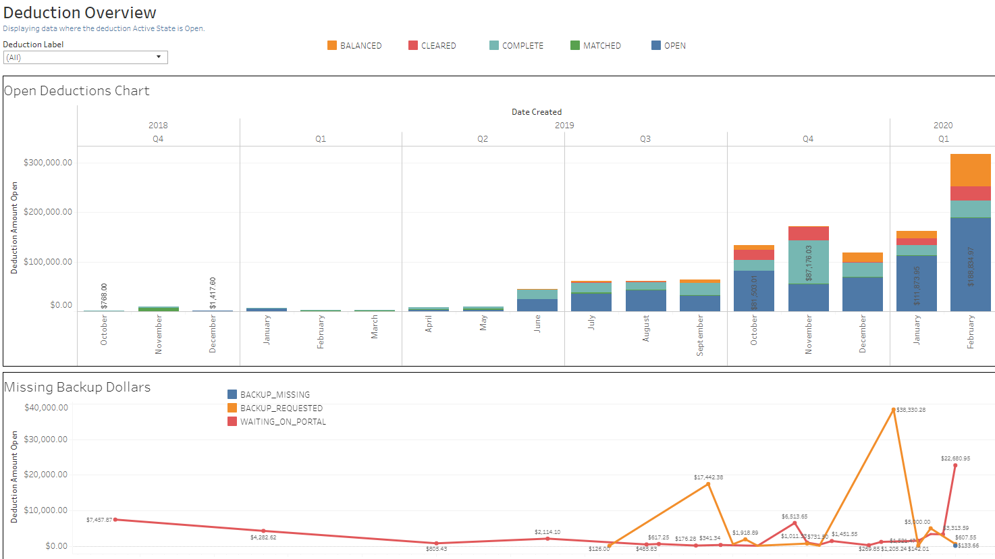This screenshot has height=559, width=995.
Task: Open the Deduction Label dropdown
Action: point(85,57)
